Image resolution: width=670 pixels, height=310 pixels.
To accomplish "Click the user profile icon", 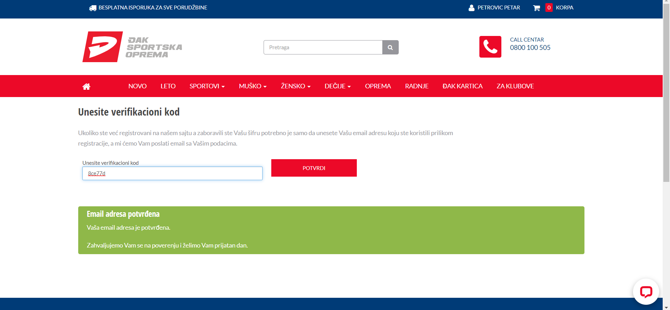I will click(x=471, y=8).
